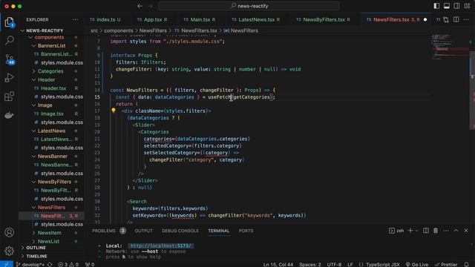Open terminal panel more actions
The height and width of the screenshot is (267, 475).
click(446, 231)
